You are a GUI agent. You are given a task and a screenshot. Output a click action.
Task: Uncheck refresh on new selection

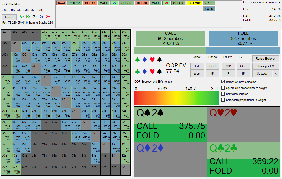pos(223,82)
